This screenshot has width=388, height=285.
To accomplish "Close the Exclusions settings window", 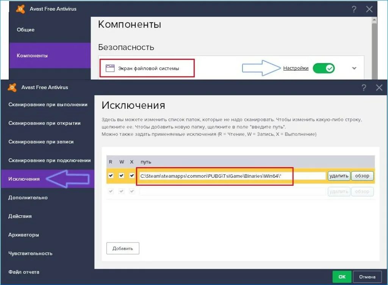I will point(379,88).
